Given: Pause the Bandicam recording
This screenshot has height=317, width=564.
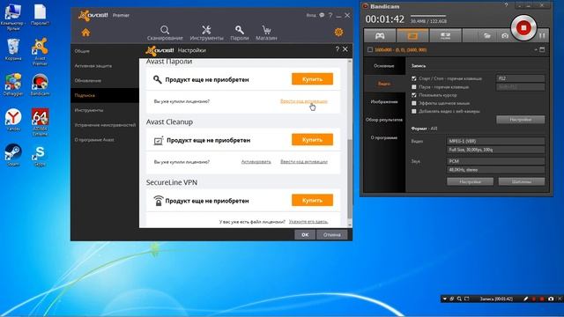Looking at the screenshot, I should pyautogui.click(x=542, y=35).
